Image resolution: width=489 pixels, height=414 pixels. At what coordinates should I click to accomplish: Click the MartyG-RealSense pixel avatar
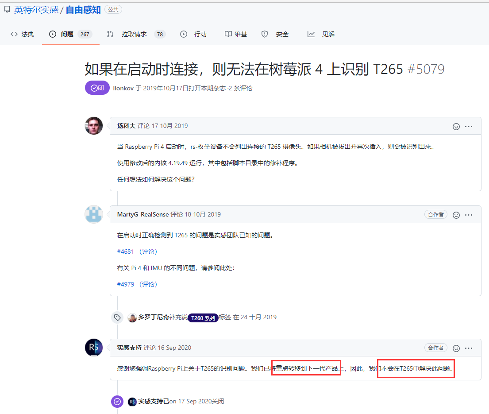click(94, 214)
